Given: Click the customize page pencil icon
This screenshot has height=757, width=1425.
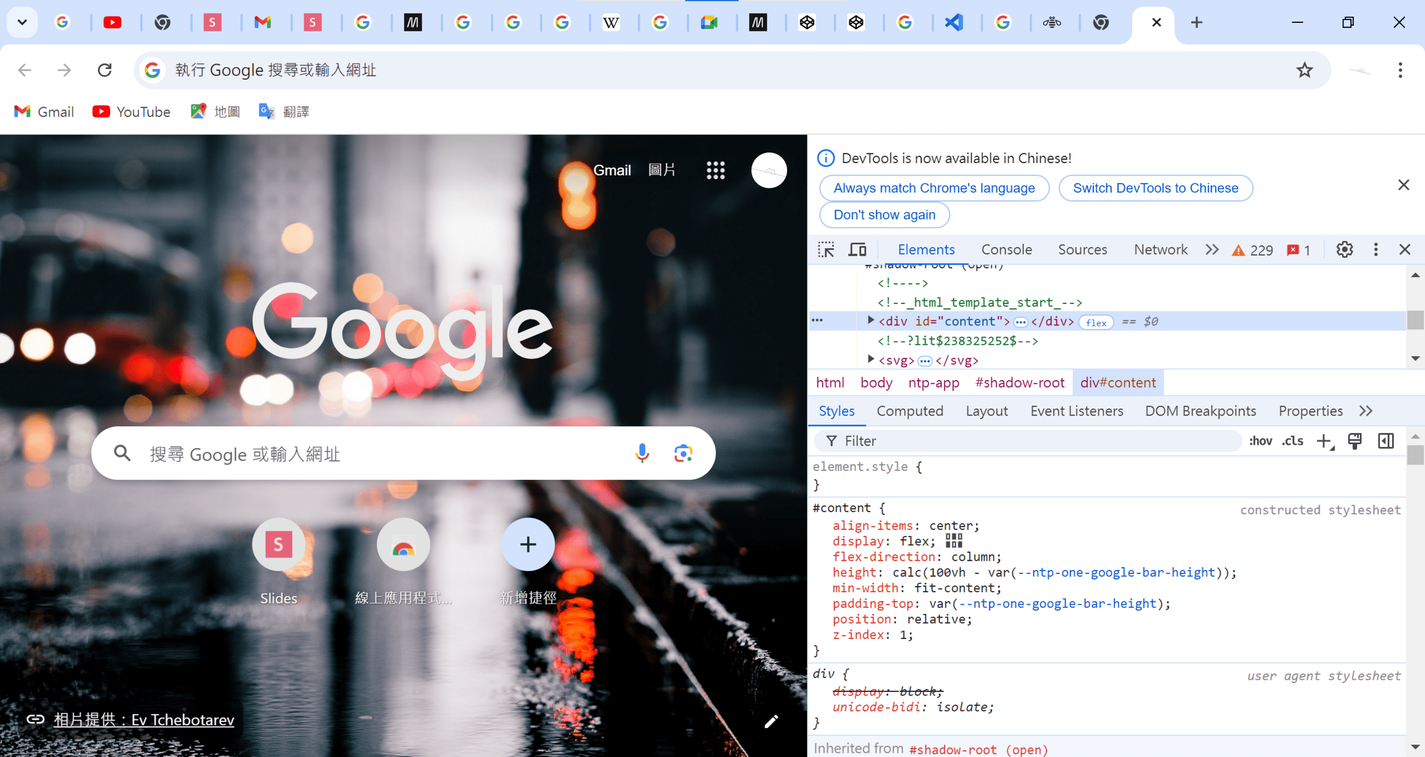Looking at the screenshot, I should 771,722.
